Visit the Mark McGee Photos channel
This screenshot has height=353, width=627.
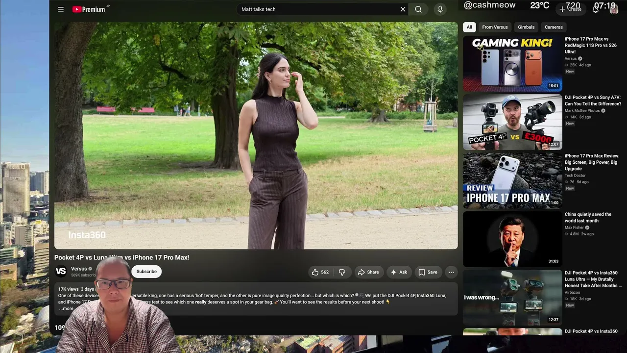click(582, 110)
